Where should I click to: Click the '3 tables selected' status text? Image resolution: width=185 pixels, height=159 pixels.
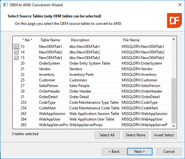[x=25, y=134]
